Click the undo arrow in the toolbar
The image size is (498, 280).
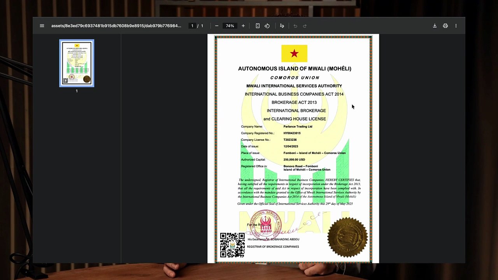point(295,26)
